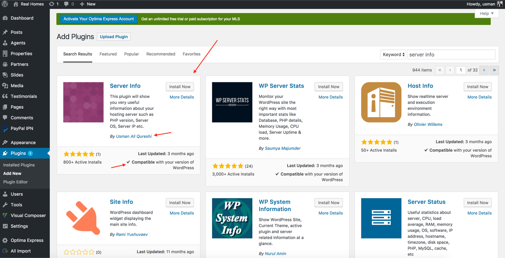The height and width of the screenshot is (258, 505).
Task: Install the Site Info plugin
Action: [x=180, y=203]
